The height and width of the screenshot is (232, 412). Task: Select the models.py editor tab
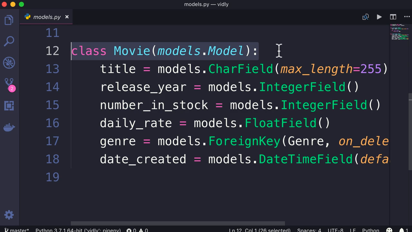[x=47, y=17]
